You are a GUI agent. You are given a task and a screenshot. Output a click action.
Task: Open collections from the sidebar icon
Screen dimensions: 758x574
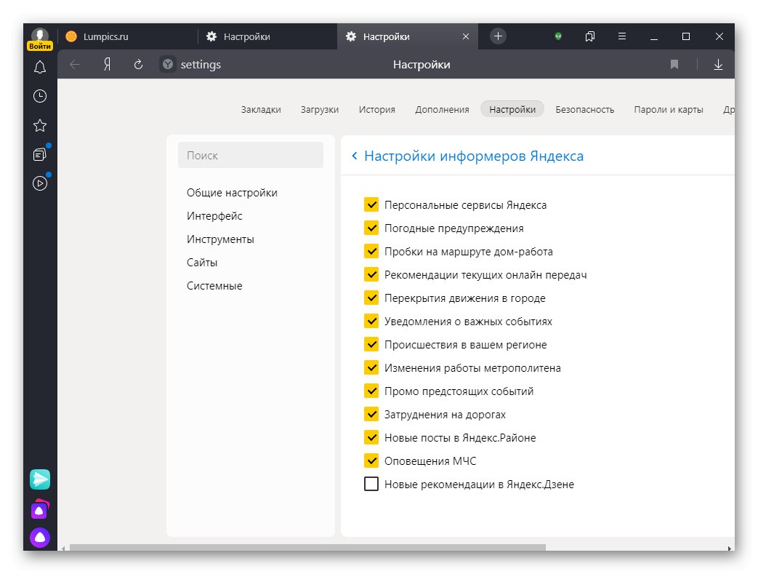pyautogui.click(x=40, y=154)
